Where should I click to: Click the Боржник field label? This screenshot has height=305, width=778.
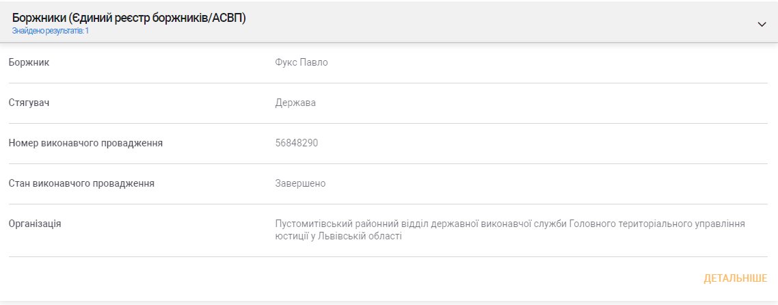click(x=29, y=63)
